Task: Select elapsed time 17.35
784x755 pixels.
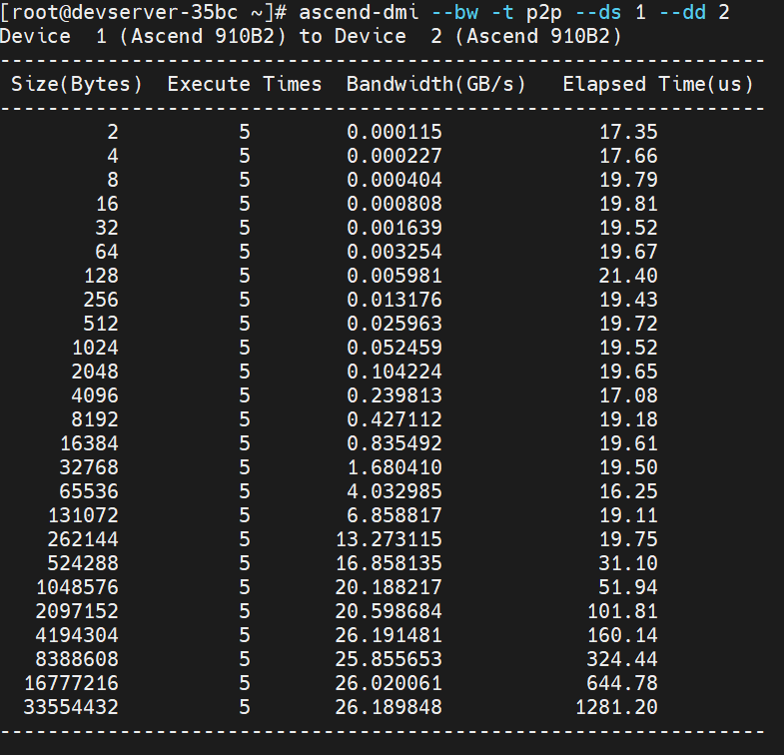Action: click(x=628, y=132)
